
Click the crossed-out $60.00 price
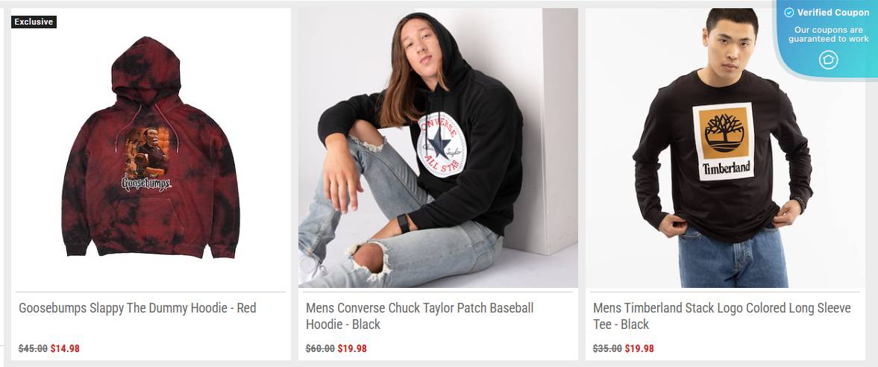(x=320, y=348)
